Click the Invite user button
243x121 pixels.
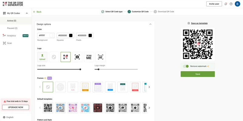click(214, 4)
